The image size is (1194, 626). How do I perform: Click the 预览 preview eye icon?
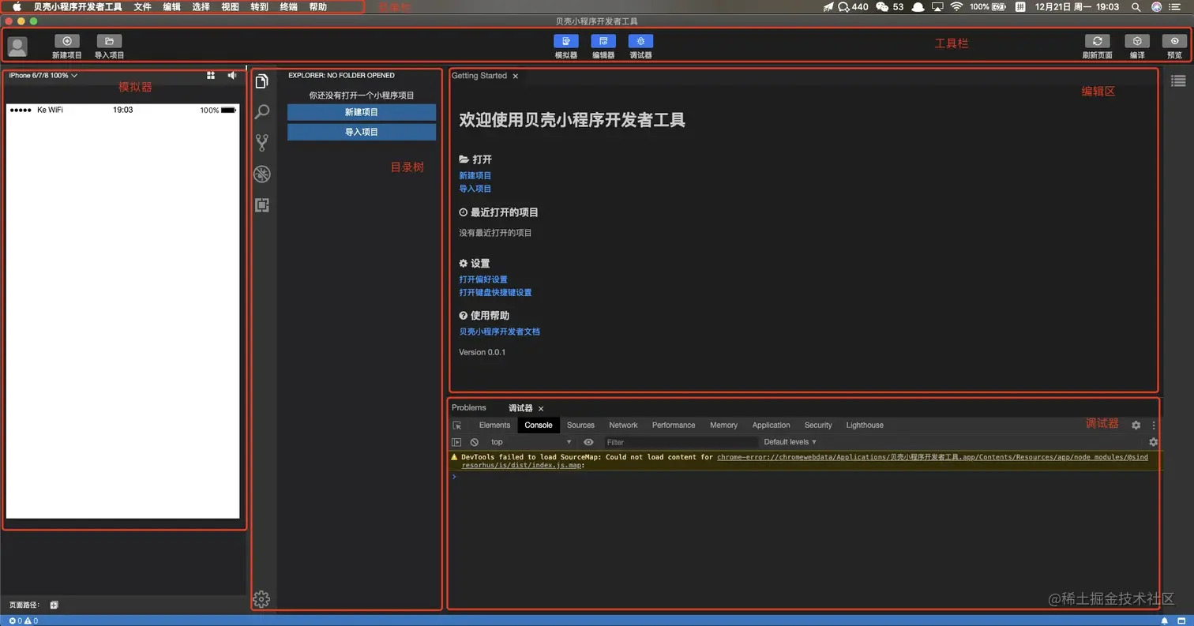(1175, 41)
